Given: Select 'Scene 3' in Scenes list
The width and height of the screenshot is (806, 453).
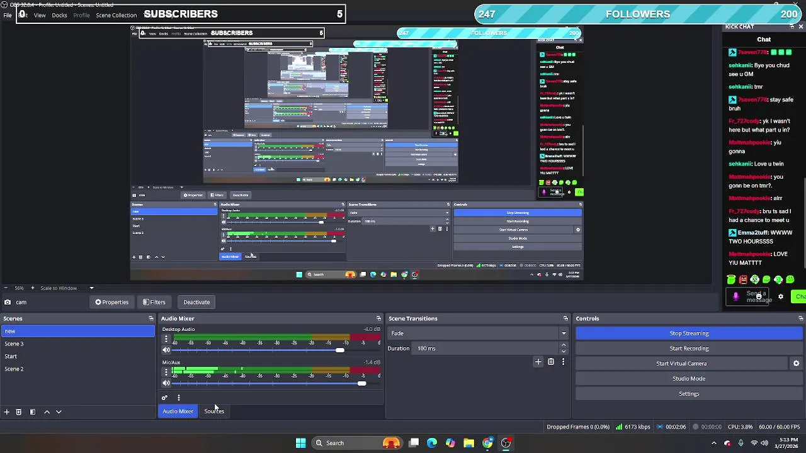Looking at the screenshot, I should click(77, 344).
